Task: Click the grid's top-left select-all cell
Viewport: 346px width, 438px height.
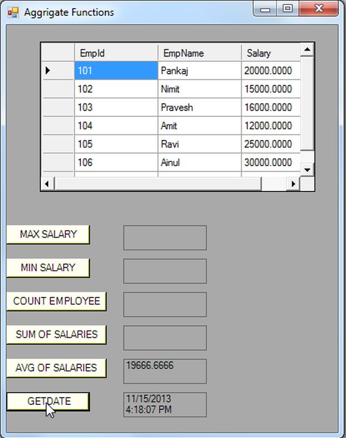Action: click(57, 53)
